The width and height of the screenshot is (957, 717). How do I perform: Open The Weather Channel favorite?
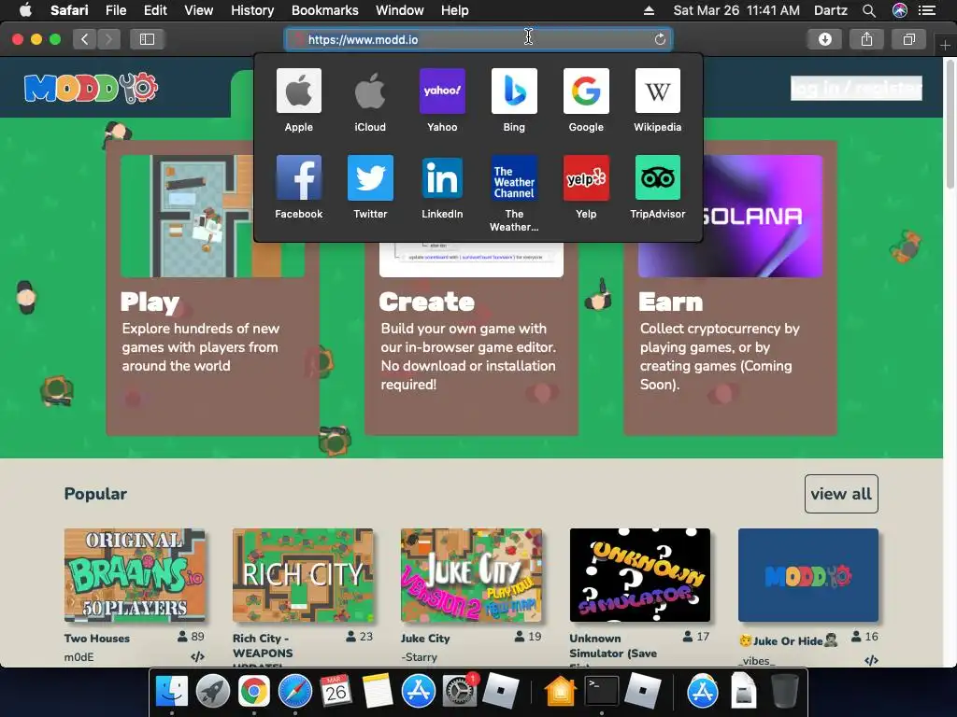click(514, 177)
